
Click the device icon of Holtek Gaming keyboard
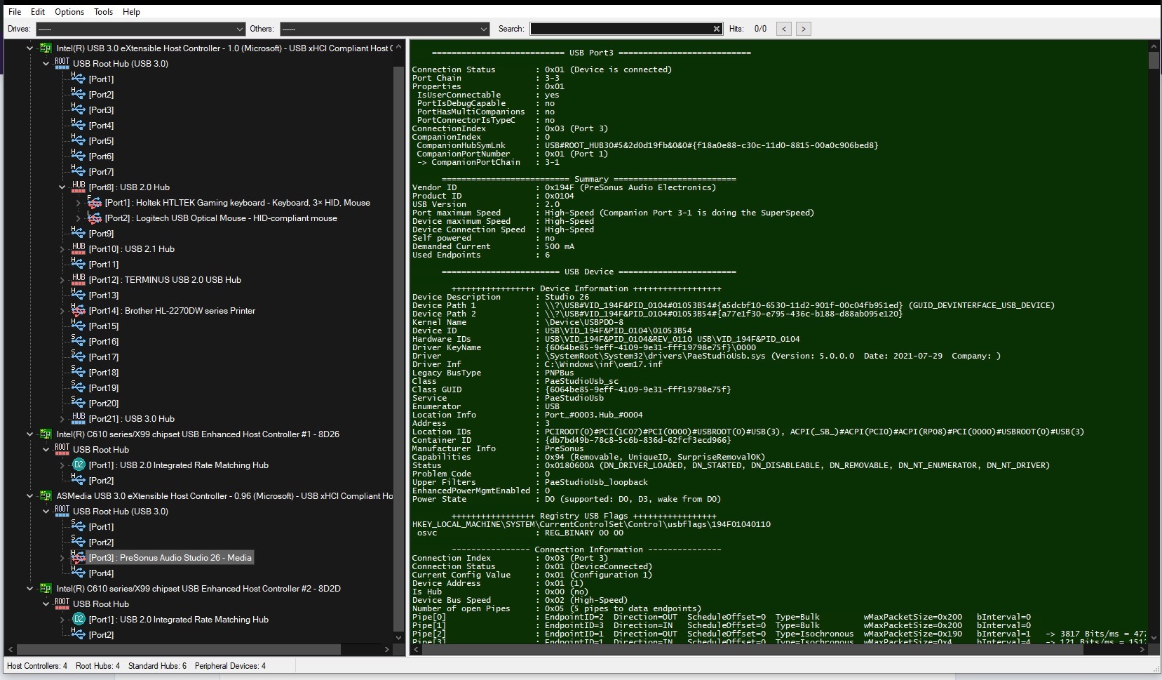click(94, 202)
